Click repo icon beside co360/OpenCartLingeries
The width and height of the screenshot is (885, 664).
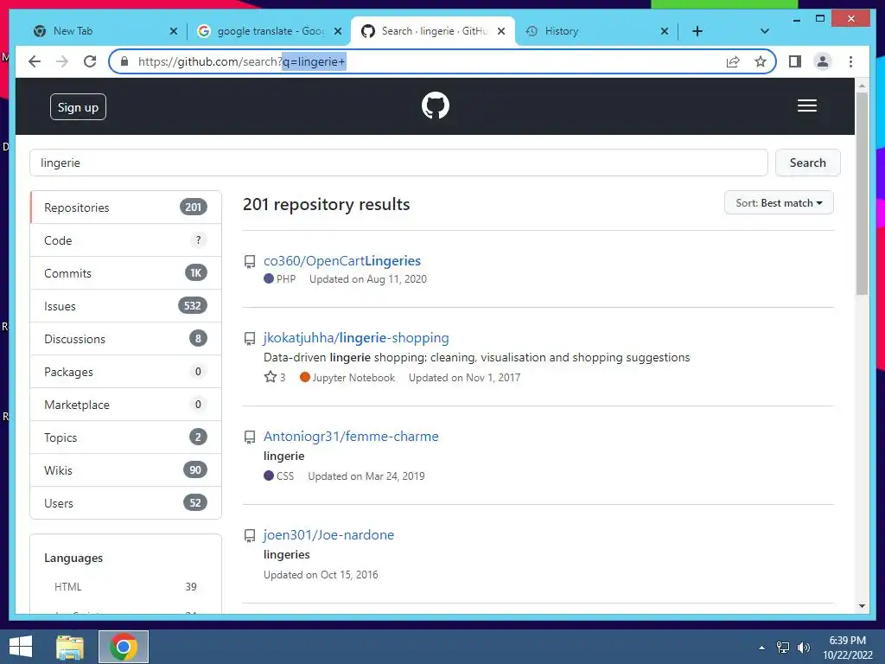250,261
